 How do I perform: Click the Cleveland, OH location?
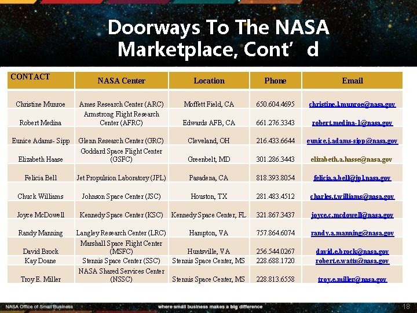209,141
